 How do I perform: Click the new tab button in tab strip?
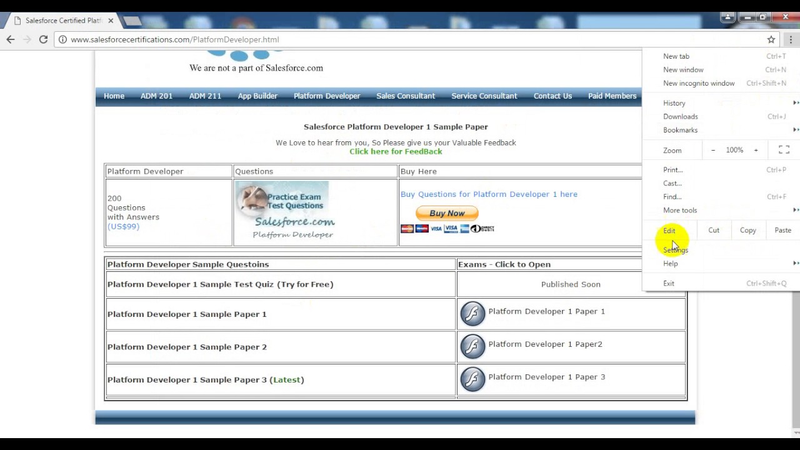132,21
